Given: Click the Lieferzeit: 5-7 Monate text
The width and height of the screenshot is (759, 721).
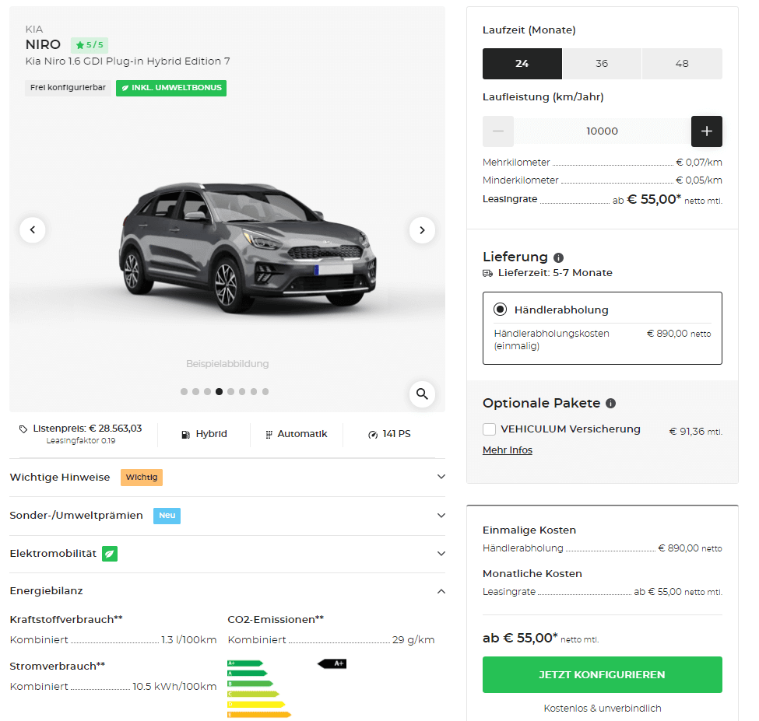Looking at the screenshot, I should point(555,273).
